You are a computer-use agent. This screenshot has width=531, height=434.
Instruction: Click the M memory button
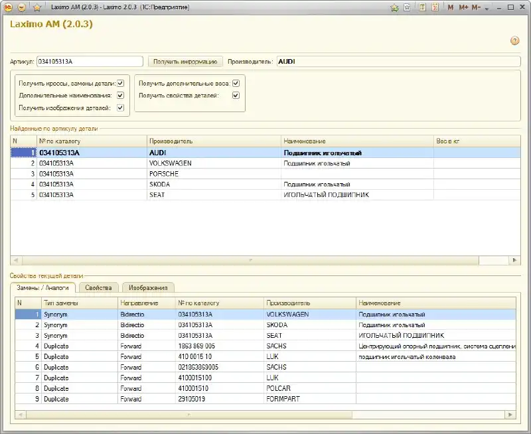tap(451, 7)
